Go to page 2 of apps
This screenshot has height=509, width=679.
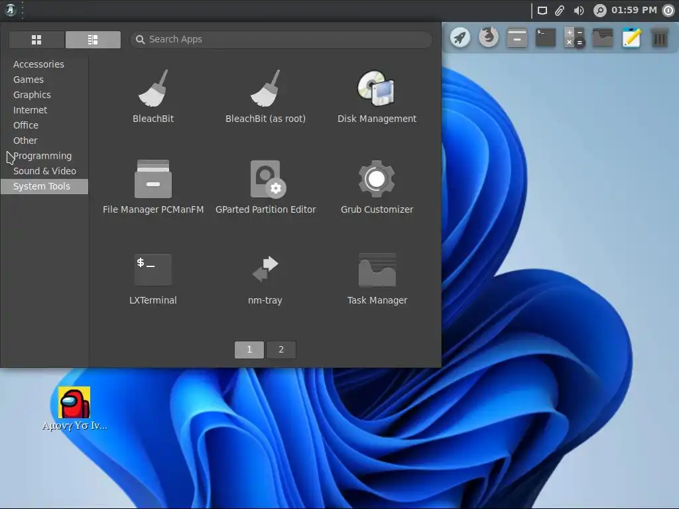click(x=281, y=350)
